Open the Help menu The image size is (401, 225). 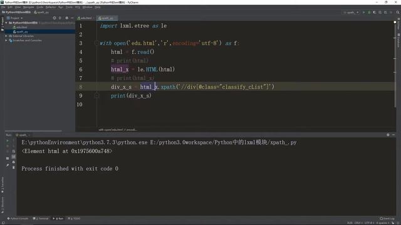click(x=98, y=7)
